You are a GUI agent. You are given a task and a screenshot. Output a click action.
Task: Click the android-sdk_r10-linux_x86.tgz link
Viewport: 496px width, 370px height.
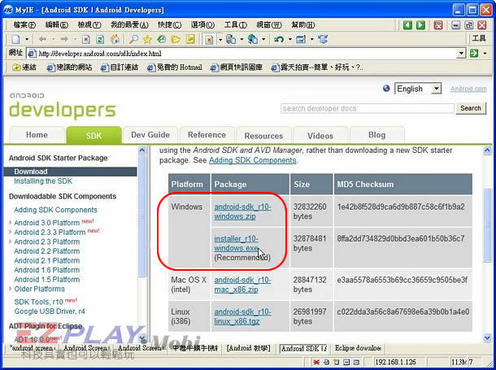tap(242, 316)
